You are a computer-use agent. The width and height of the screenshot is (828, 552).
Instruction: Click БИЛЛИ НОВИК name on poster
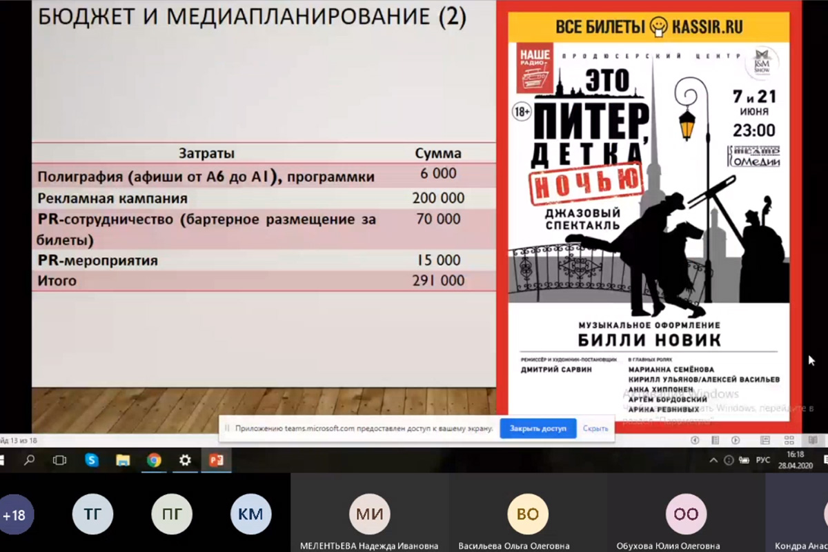649,340
